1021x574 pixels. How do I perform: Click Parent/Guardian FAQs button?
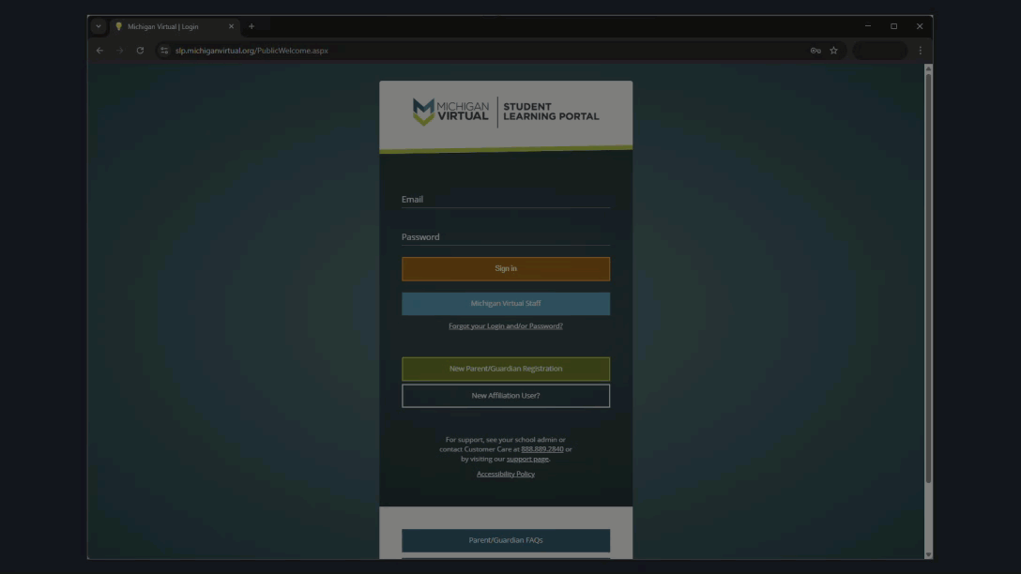(x=505, y=540)
